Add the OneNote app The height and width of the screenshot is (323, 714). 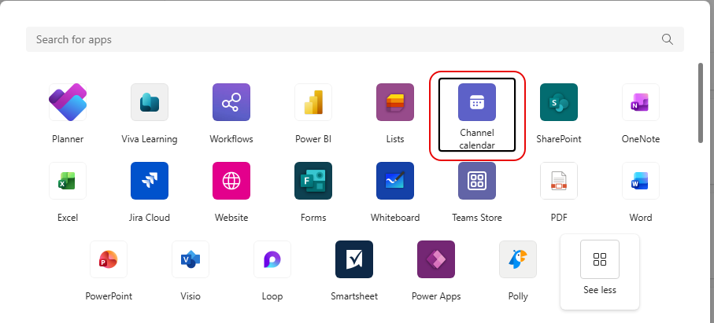coord(641,103)
